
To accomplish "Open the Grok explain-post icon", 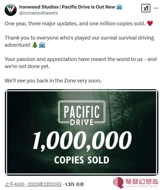I will click(146, 8).
